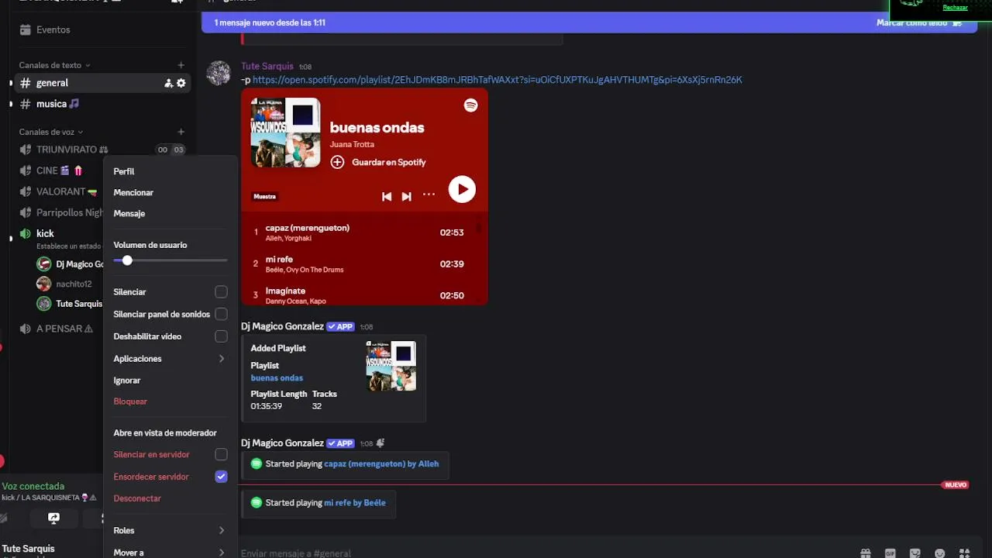Screen dimensions: 992x558
Task: Click the plus circle Guardar en Spotify icon
Action: pos(337,162)
